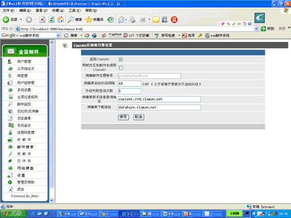Toggle the 启用ClamAV checkbox
Image resolution: width=291 pixels, height=218 pixels.
(120, 59)
